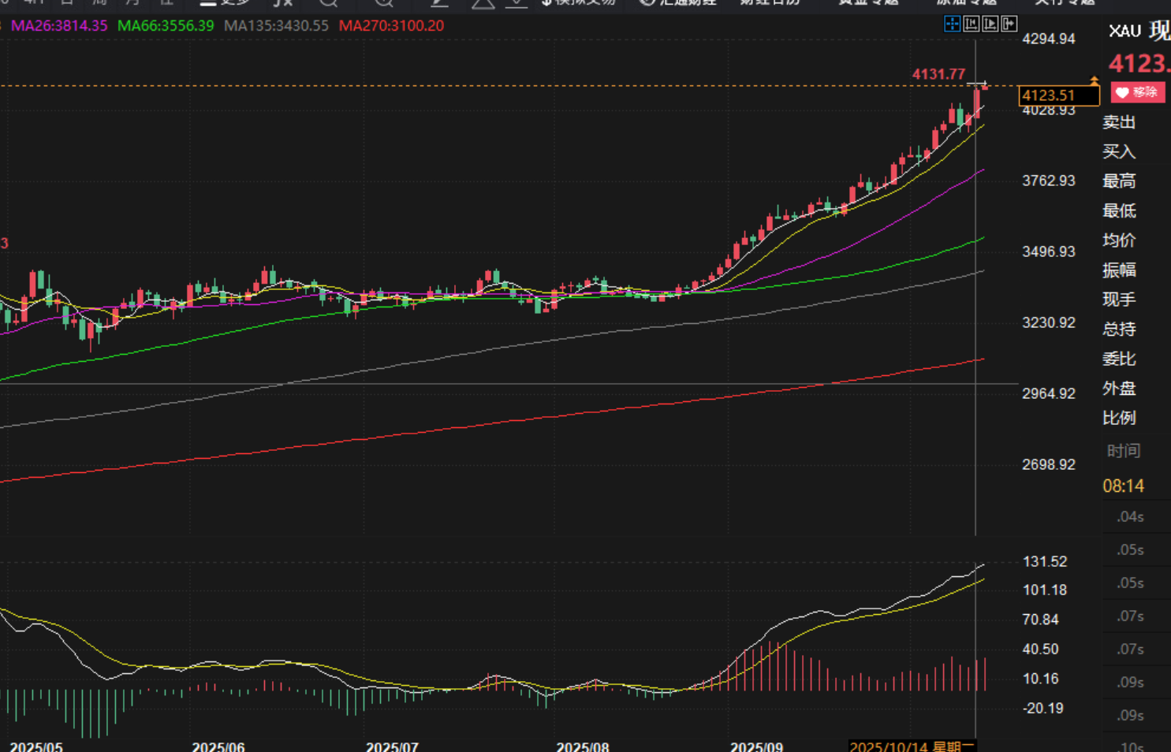Select the MA66 indicator label

tap(166, 26)
